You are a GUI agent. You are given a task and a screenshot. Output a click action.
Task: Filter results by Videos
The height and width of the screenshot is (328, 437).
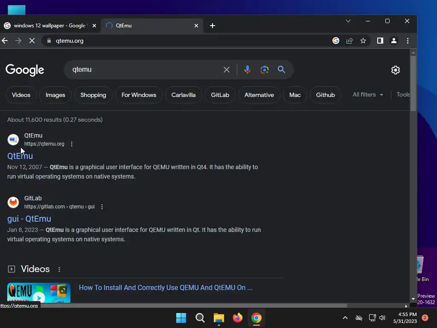click(x=21, y=95)
